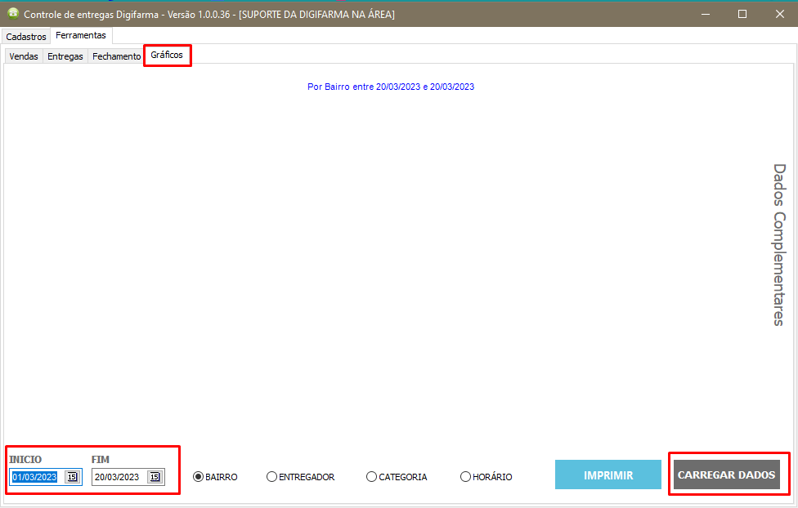Open the FIM date calendar picker
Screen dimensions: 798x508
[154, 477]
